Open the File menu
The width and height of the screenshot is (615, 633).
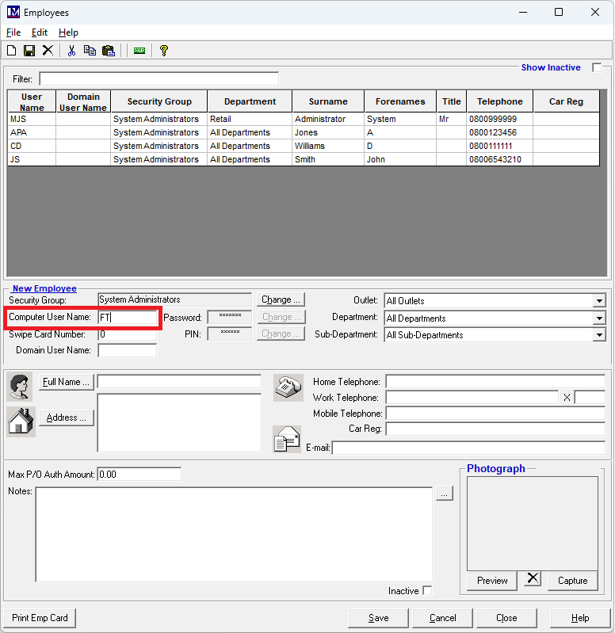tap(13, 32)
